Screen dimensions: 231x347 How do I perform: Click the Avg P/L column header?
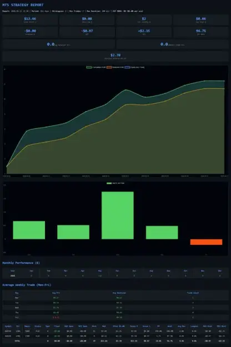point(56,293)
